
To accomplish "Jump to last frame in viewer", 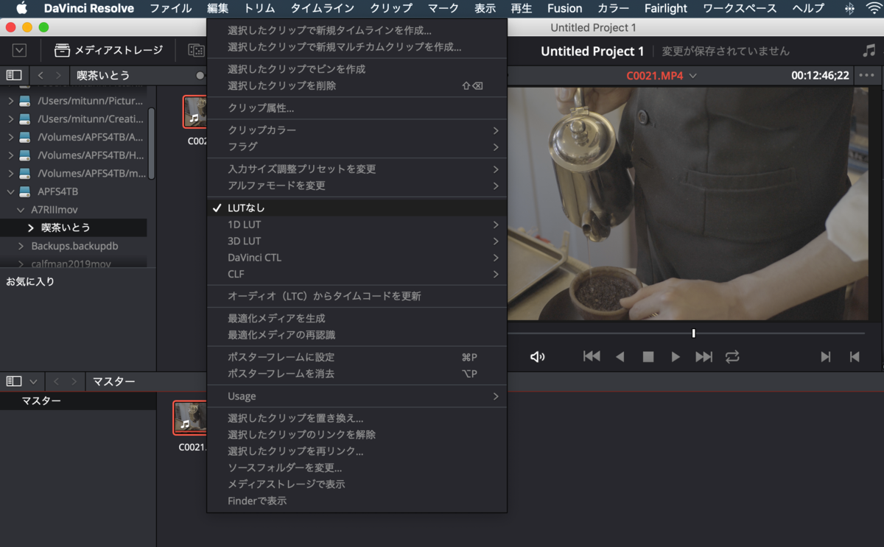I will pyautogui.click(x=704, y=356).
